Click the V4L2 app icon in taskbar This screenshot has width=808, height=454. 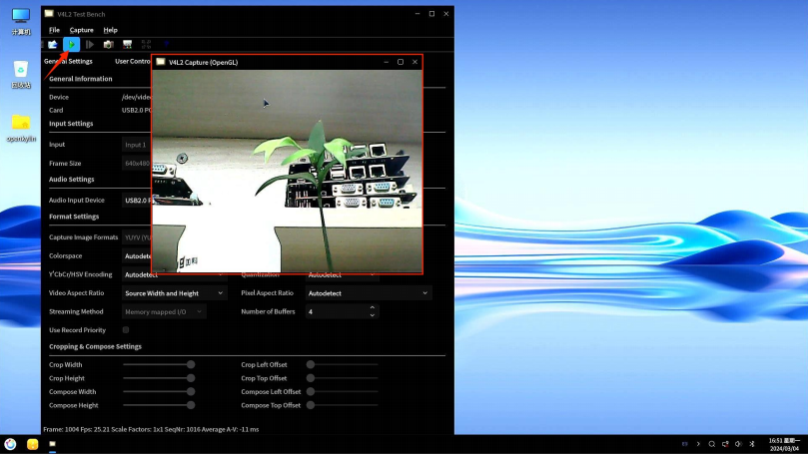pos(53,444)
